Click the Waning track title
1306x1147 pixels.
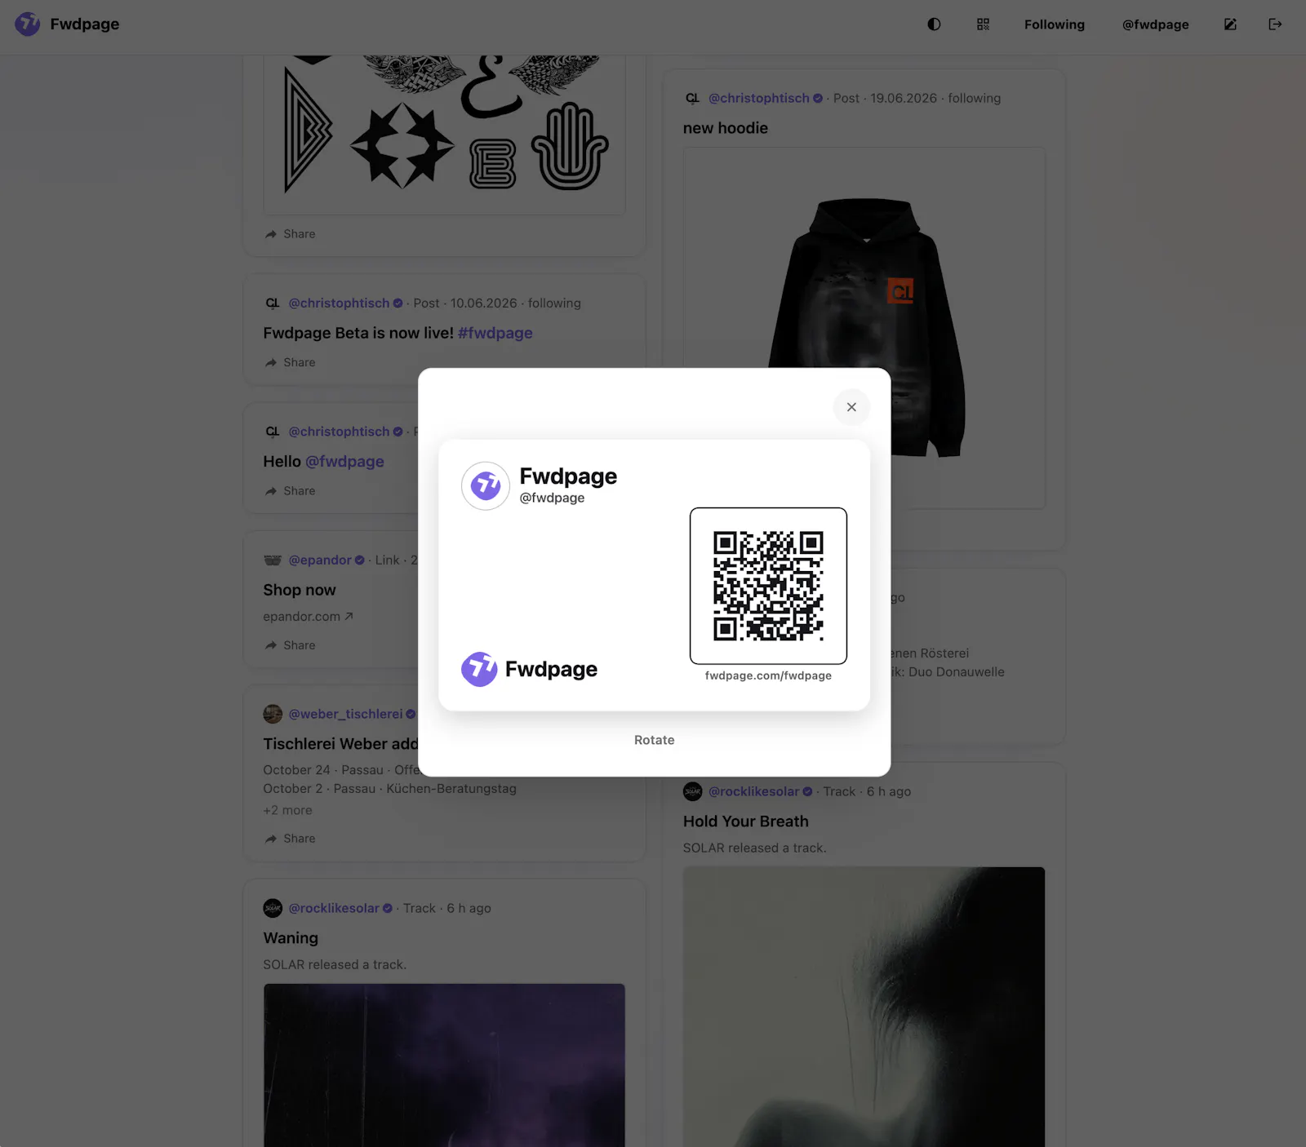tap(291, 938)
